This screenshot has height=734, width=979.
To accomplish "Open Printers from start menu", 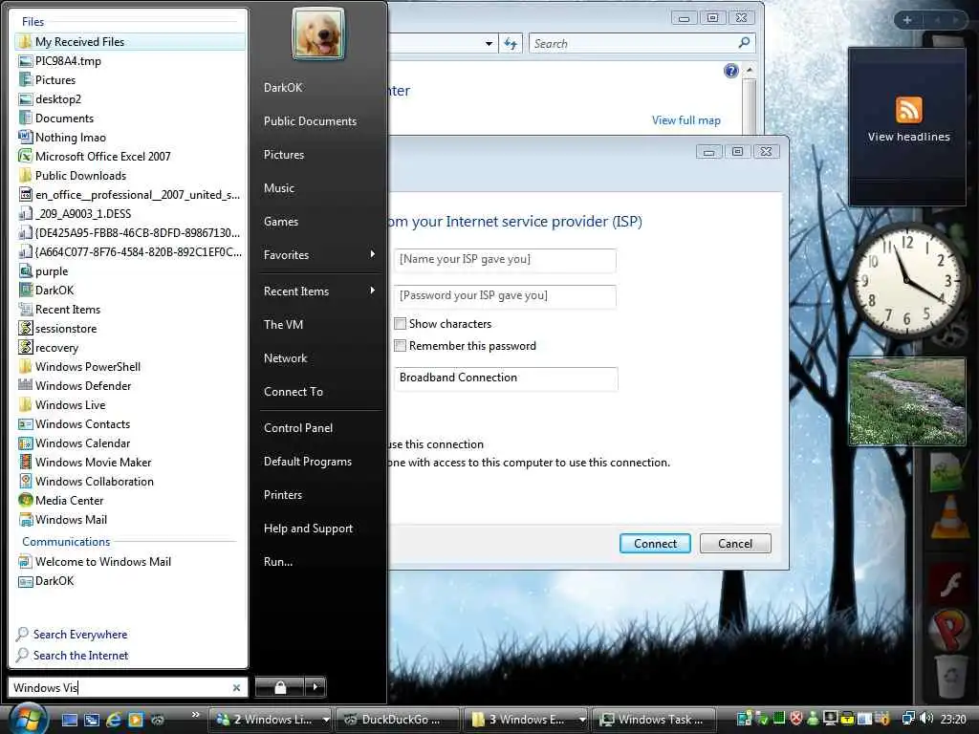I will 282,494.
